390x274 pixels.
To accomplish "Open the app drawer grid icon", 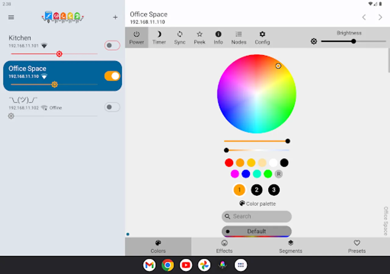I will 241,265.
